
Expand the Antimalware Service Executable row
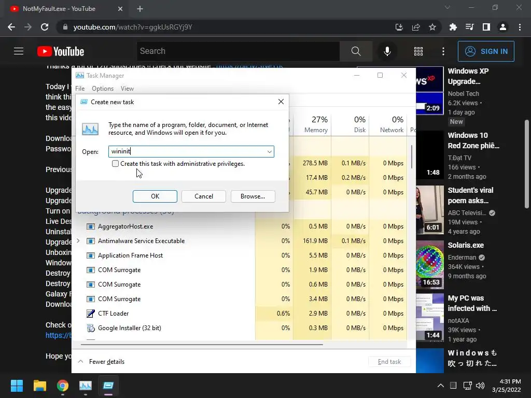[78, 241]
